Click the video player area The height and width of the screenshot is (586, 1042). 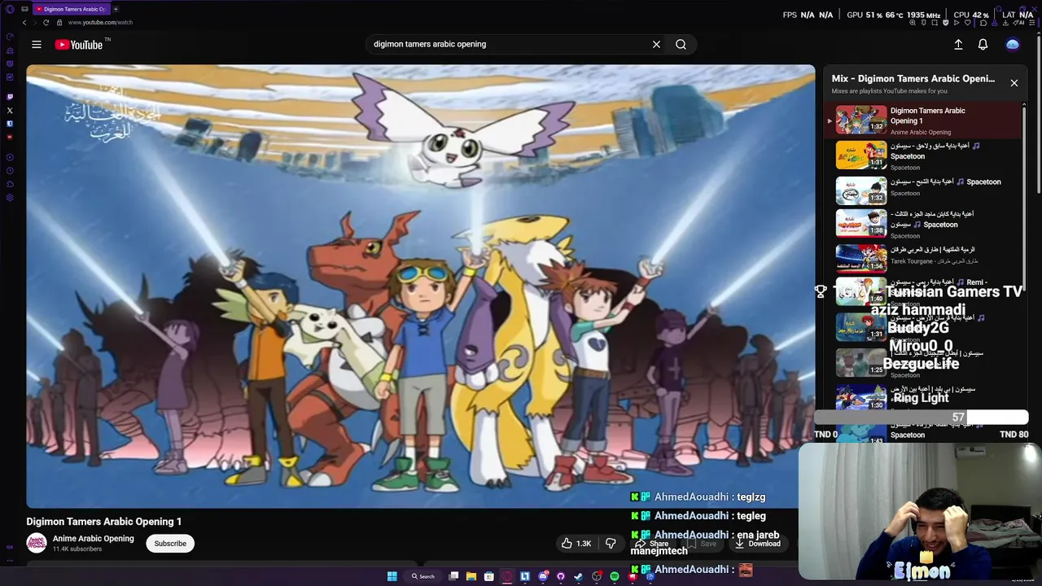420,286
